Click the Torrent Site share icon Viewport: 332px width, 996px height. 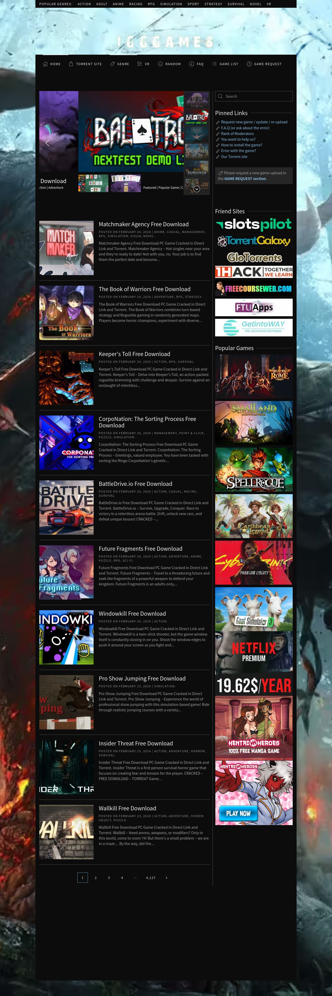[71, 64]
